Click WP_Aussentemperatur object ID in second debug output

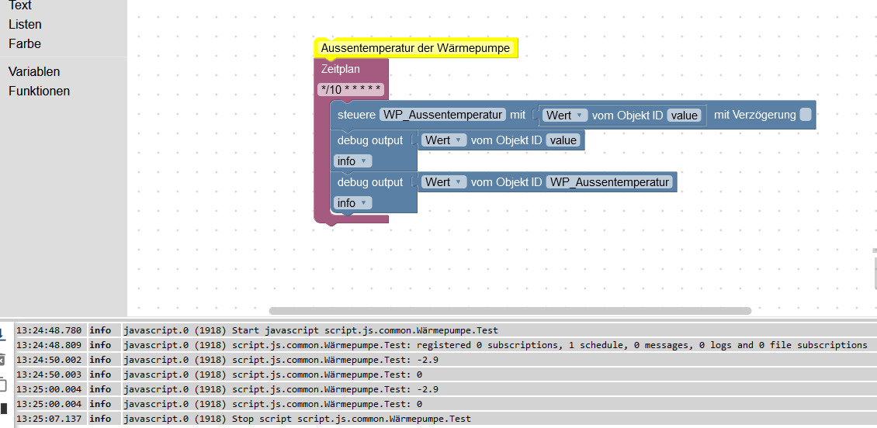click(609, 182)
